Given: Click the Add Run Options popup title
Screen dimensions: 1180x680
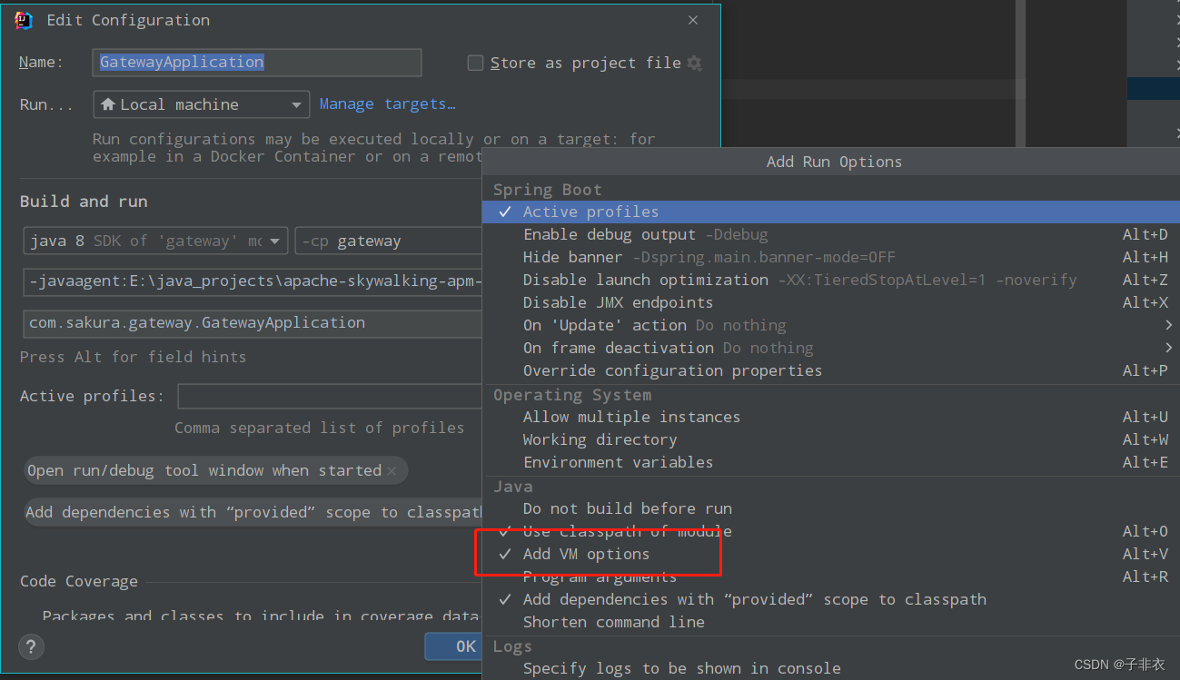Looking at the screenshot, I should click(834, 162).
